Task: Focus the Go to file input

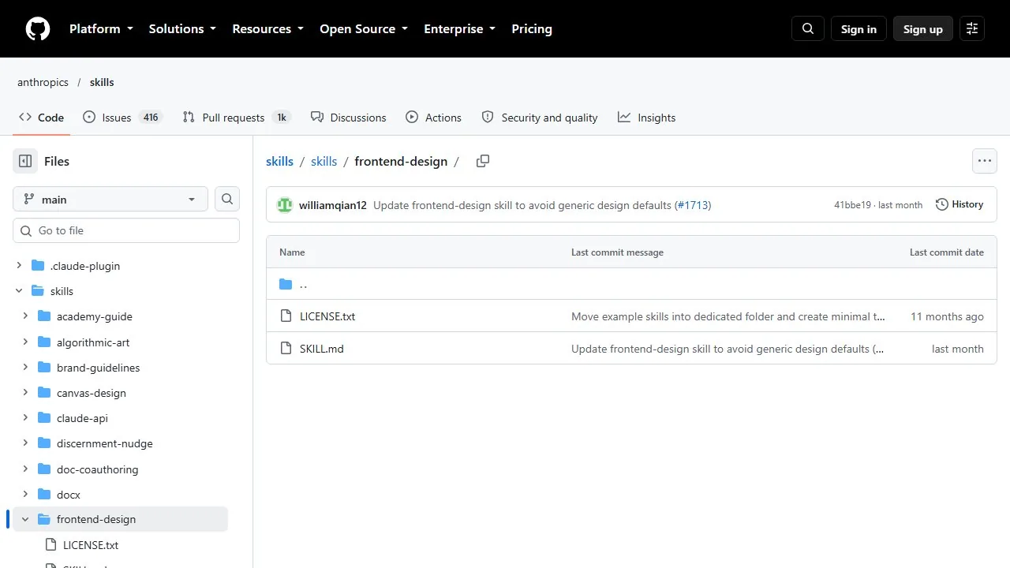Action: 126,230
